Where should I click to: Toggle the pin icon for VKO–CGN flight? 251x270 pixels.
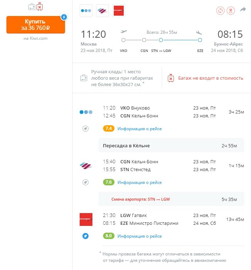click(85, 128)
